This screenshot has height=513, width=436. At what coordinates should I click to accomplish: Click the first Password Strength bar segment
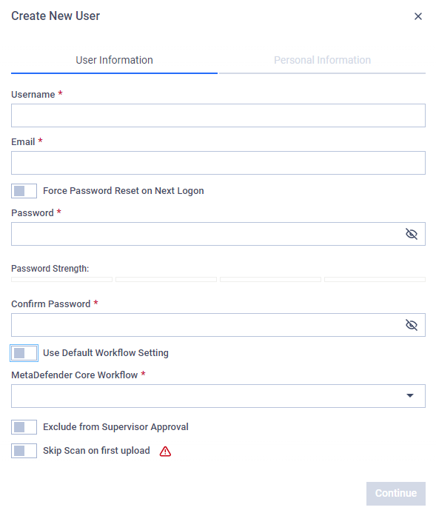(62, 279)
